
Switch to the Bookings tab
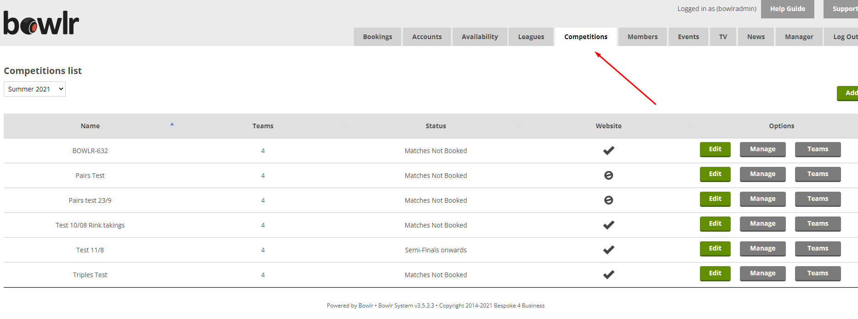point(377,37)
